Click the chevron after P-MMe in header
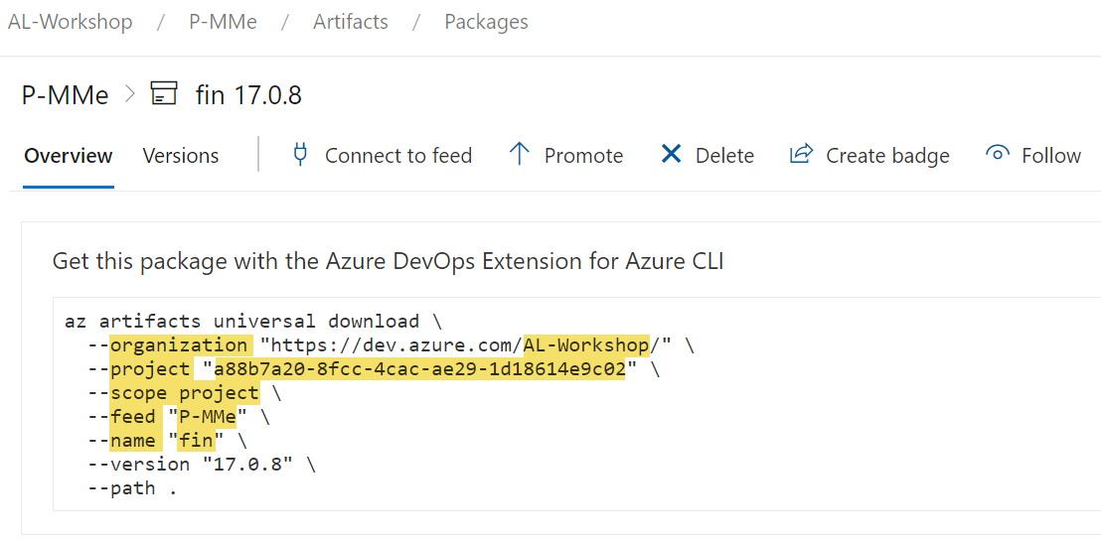The image size is (1101, 545). 129,94
